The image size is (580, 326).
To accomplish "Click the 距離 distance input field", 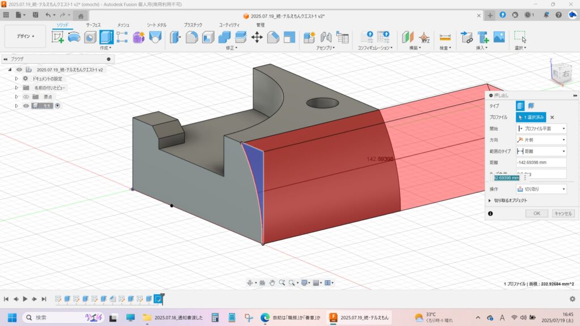I will (541, 162).
